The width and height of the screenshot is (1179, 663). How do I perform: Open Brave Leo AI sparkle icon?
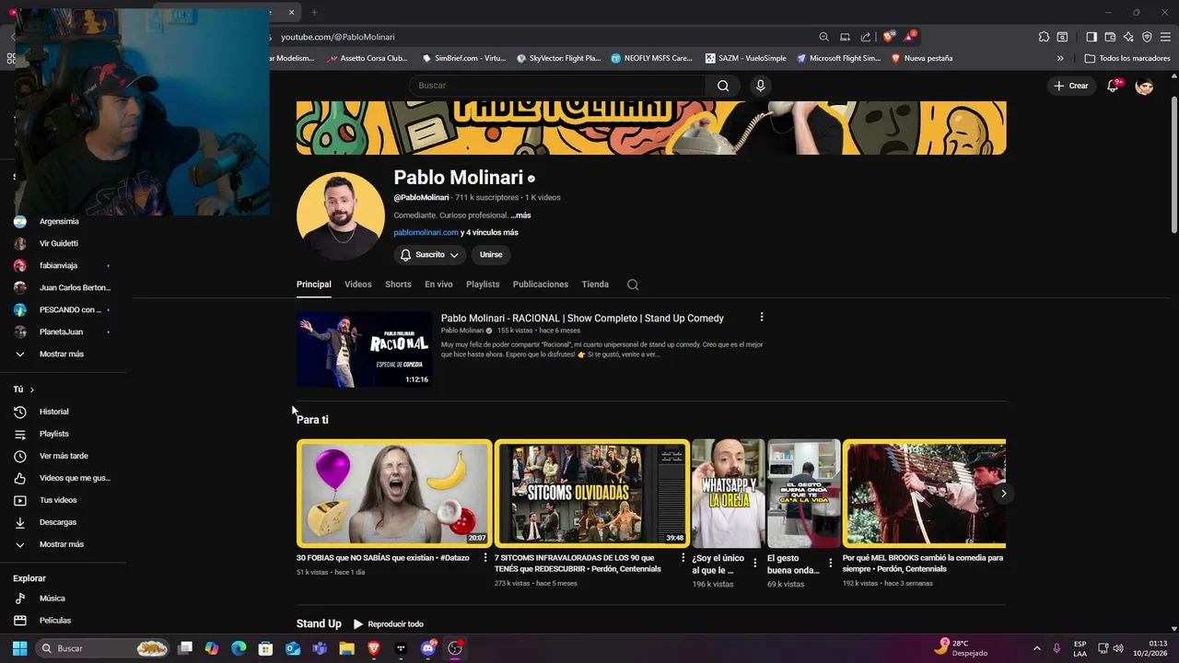click(1128, 37)
